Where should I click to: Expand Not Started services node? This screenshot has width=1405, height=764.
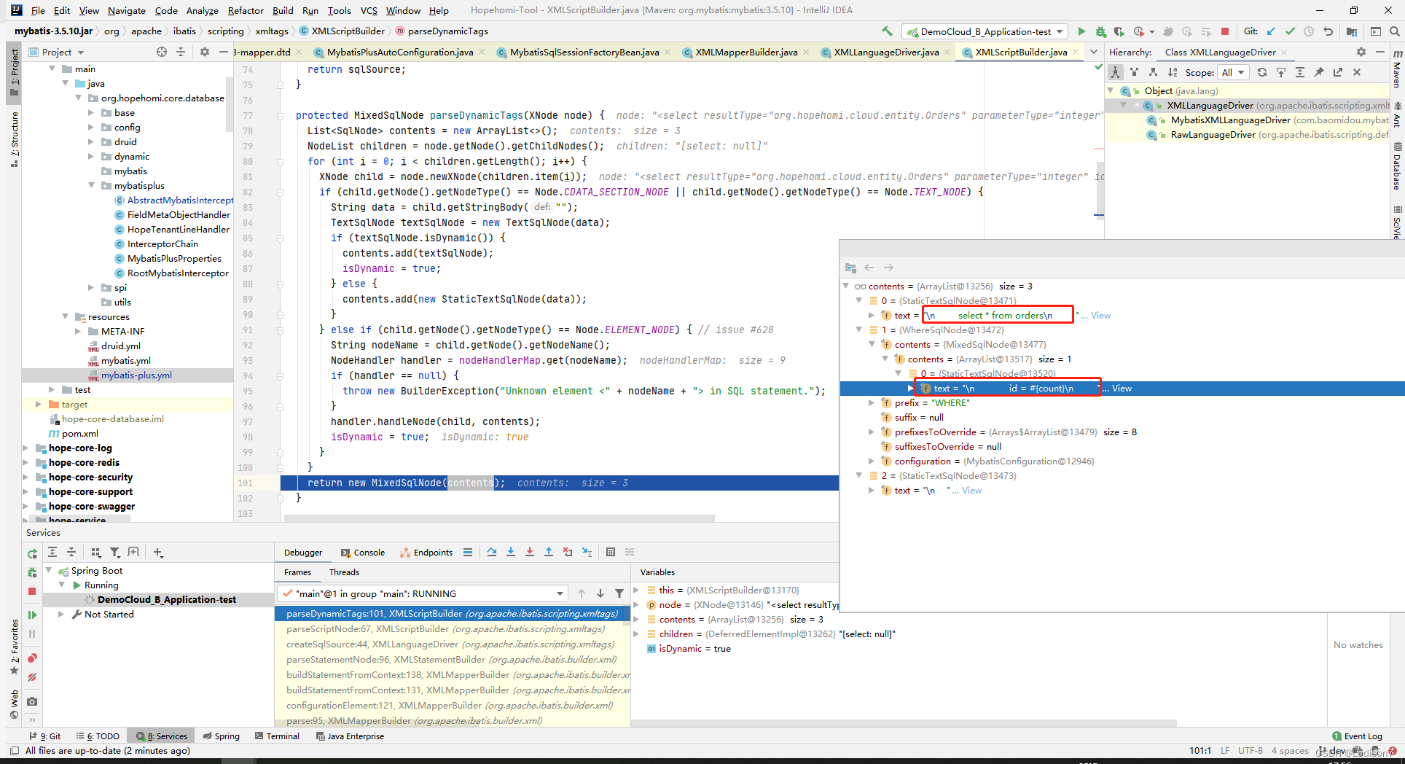pyautogui.click(x=61, y=615)
